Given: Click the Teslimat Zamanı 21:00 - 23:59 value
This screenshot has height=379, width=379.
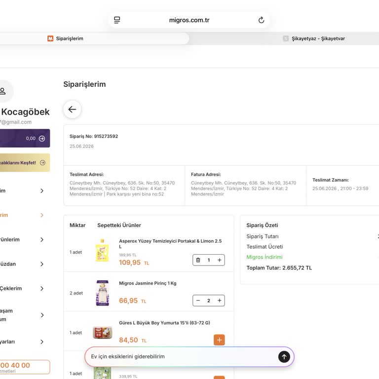Looking at the screenshot, I should point(341,189).
